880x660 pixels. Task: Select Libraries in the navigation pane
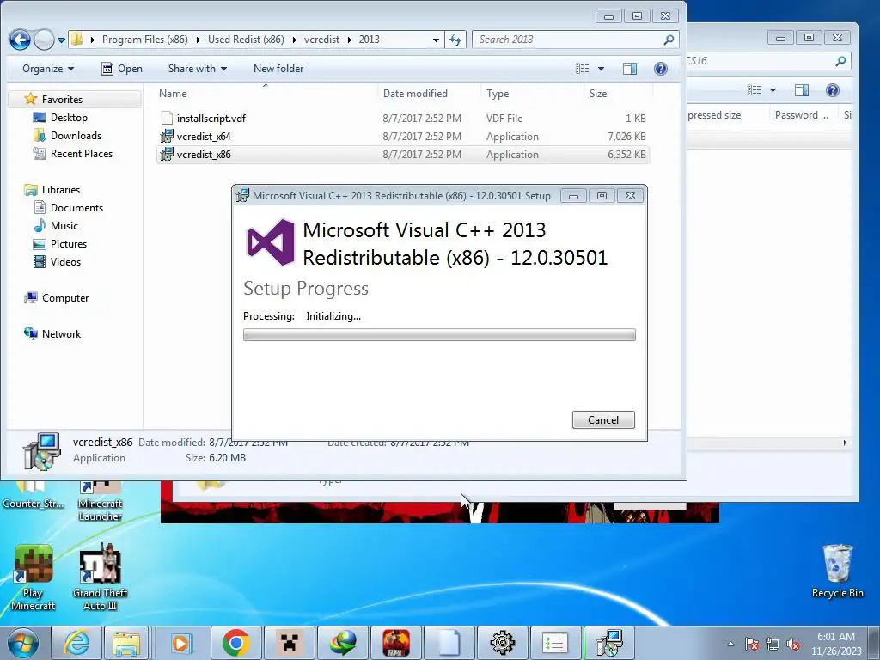(52, 190)
